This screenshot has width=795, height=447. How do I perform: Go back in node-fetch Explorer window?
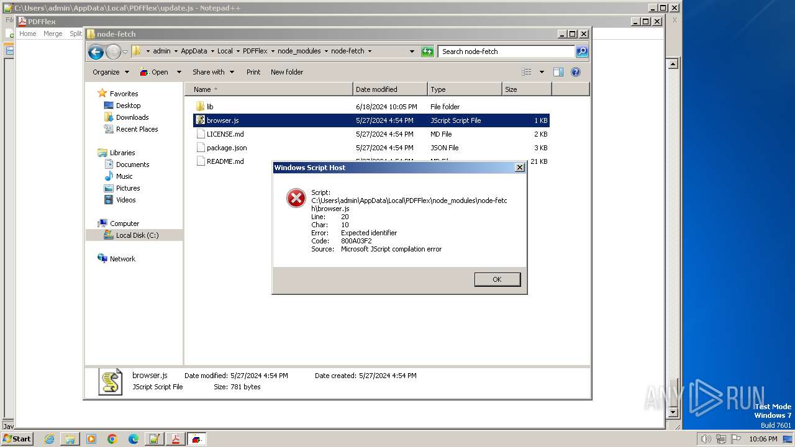pos(96,52)
